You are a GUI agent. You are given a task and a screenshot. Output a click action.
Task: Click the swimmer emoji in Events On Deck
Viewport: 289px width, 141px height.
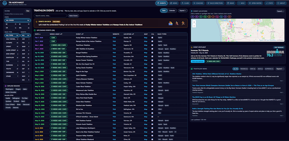pyautogui.click(x=171, y=23)
